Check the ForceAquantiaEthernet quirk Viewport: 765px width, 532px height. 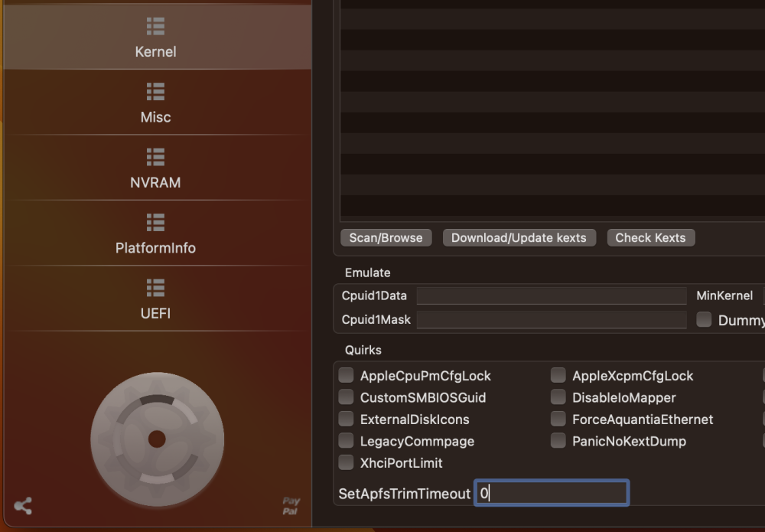558,419
